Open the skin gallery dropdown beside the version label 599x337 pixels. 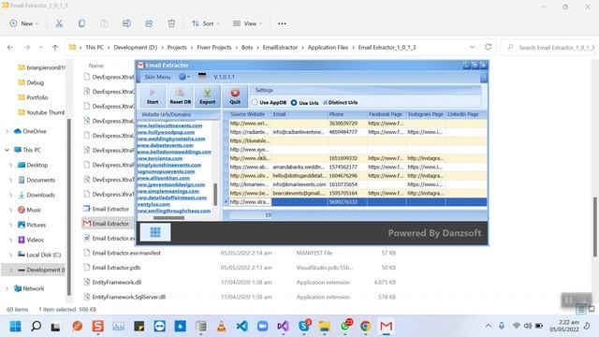[203, 77]
